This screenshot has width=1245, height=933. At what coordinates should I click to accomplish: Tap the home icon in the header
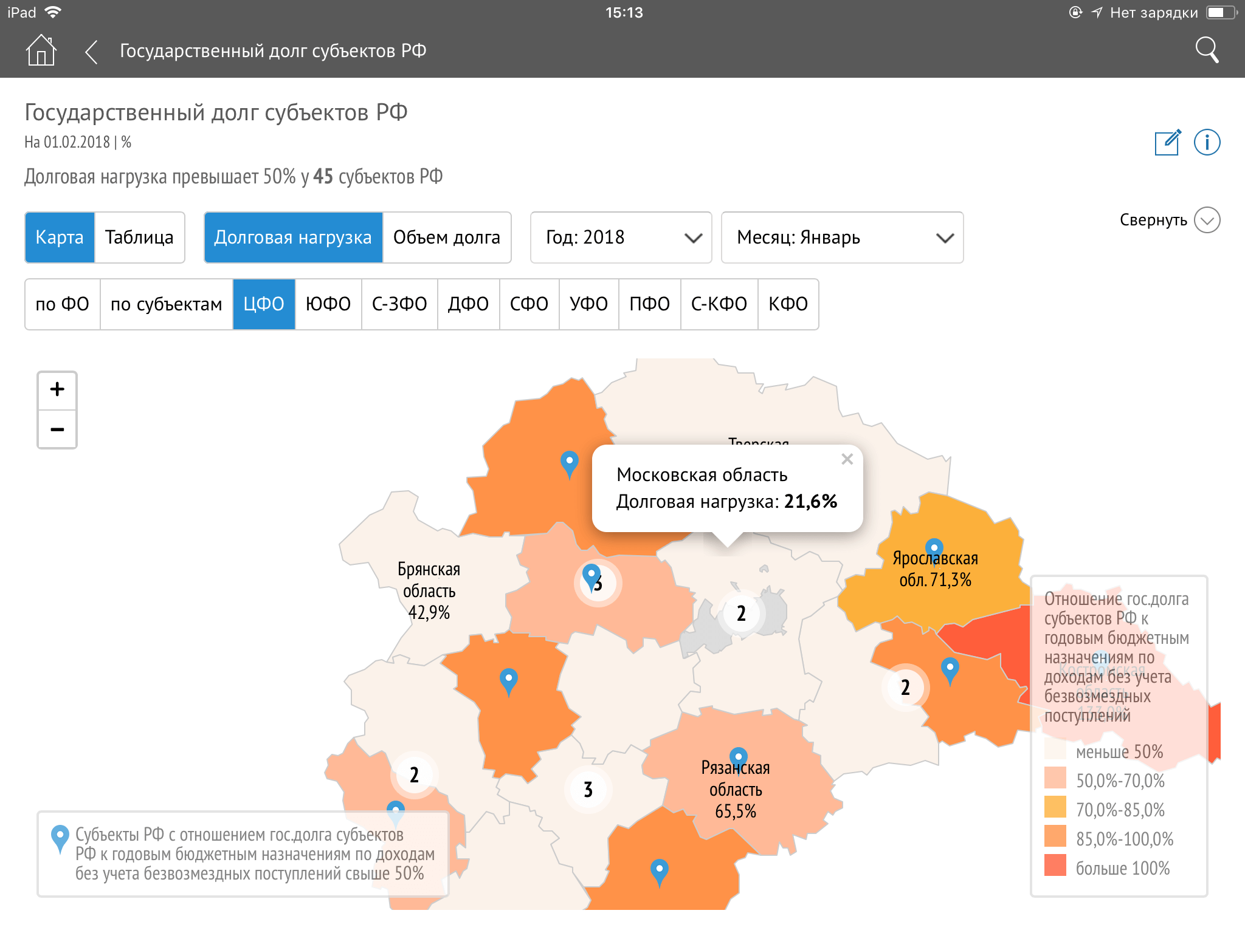41,50
